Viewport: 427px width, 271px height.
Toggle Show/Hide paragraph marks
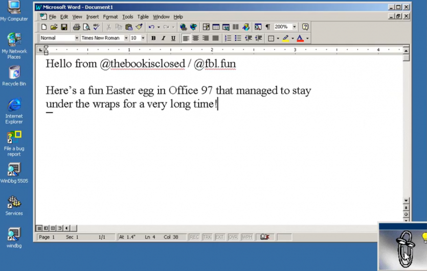(x=267, y=27)
